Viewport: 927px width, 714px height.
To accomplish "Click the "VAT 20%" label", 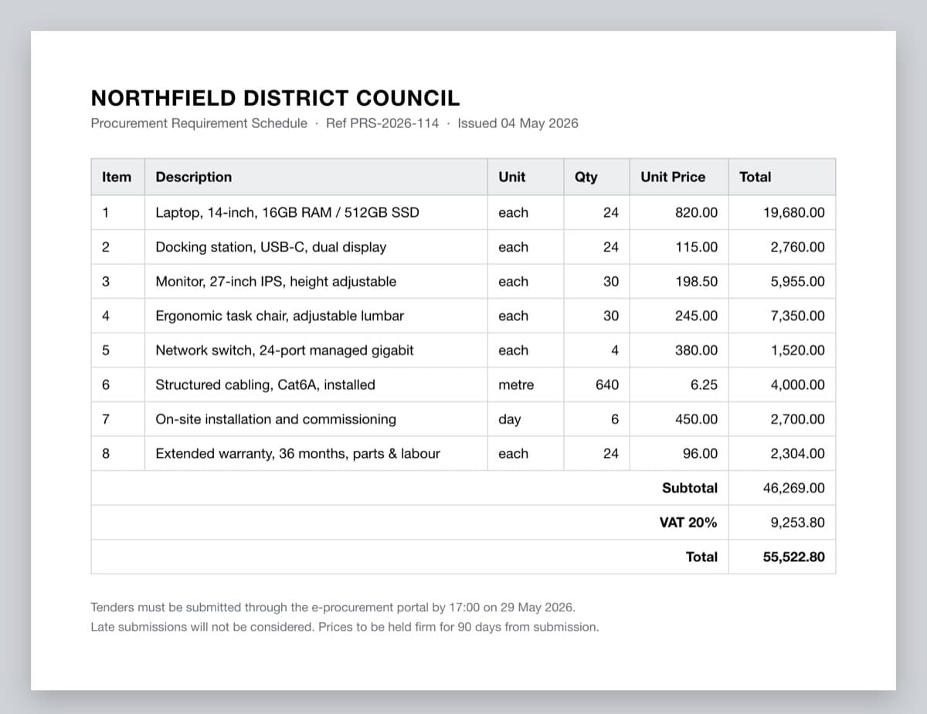I will tap(688, 523).
